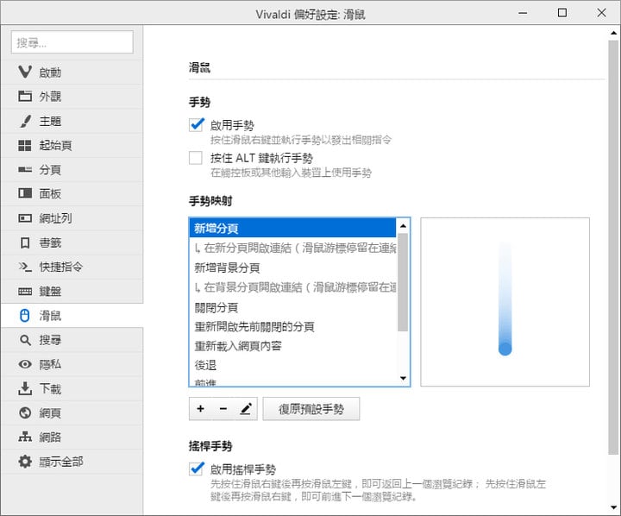Select the 重新開啟先前關閉的分頁 gesture row
Viewport: 621px width, 516px height.
(x=292, y=326)
